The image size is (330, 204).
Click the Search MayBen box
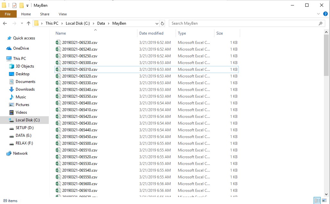(244, 23)
